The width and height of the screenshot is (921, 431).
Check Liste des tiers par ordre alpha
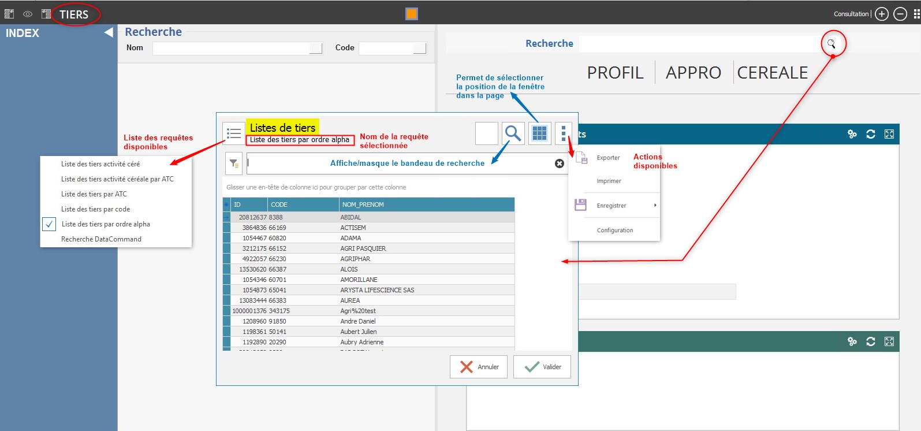click(x=50, y=224)
